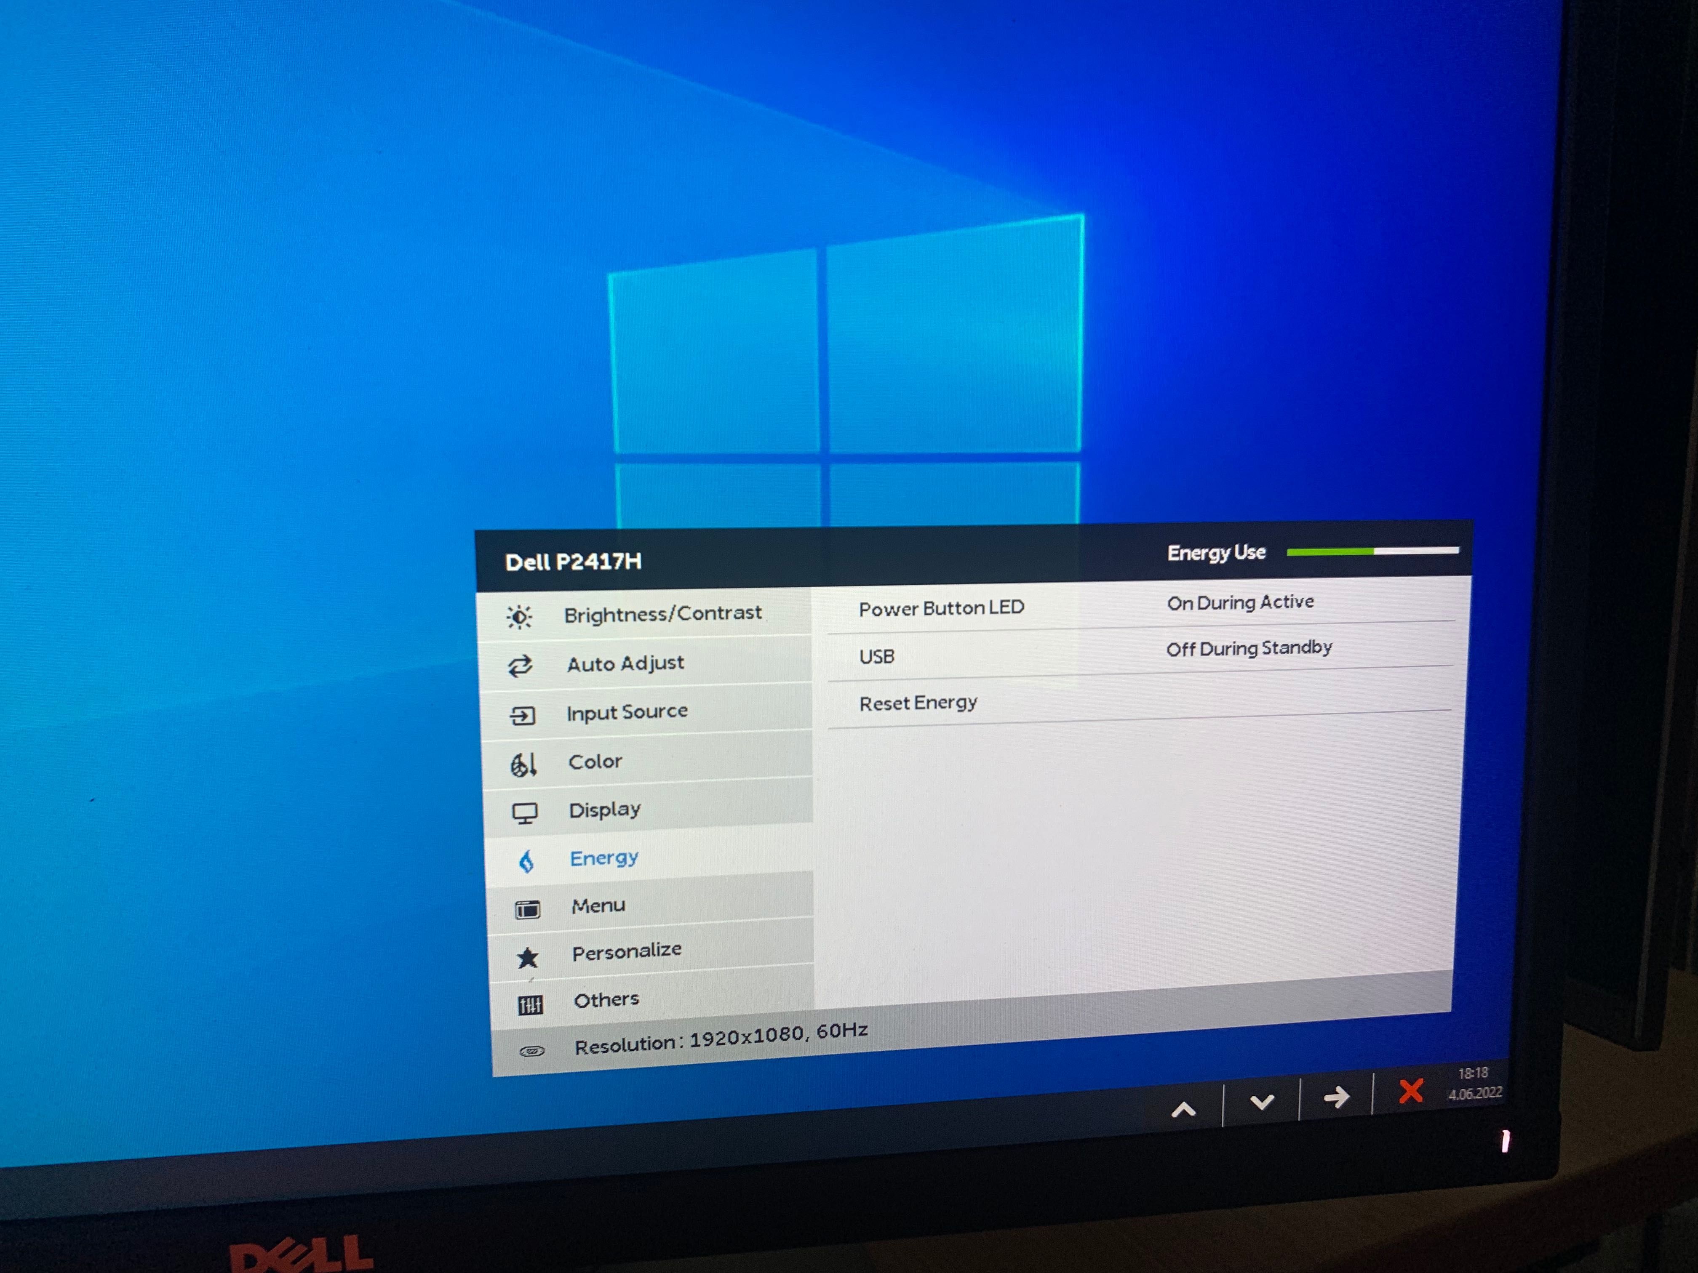This screenshot has width=1698, height=1273.
Task: Click the Energy leaf icon
Action: pos(526,862)
